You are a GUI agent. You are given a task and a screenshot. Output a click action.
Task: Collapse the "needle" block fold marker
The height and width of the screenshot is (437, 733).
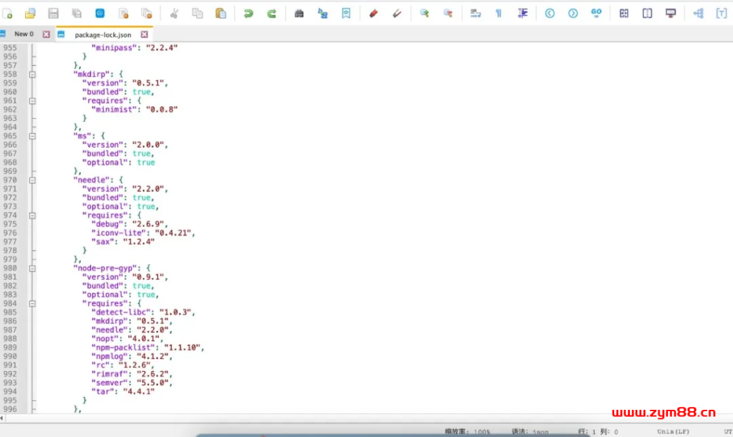[32, 180]
